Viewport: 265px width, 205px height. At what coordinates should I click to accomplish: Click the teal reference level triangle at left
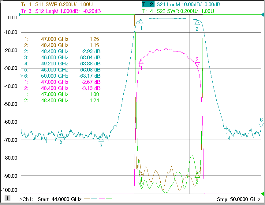[x=20, y=15]
